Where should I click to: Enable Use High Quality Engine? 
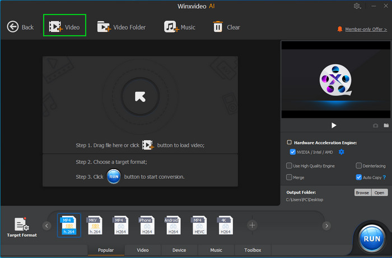pyautogui.click(x=289, y=166)
